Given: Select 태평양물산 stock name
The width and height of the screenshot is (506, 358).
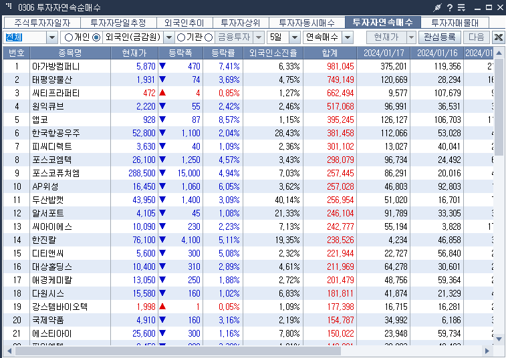Looking at the screenshot, I should (x=52, y=79).
